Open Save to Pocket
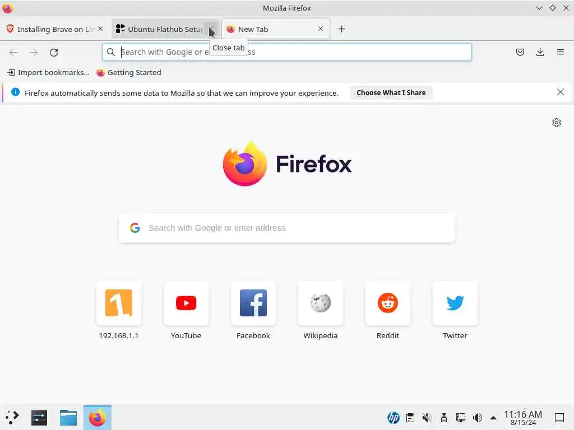 point(520,52)
